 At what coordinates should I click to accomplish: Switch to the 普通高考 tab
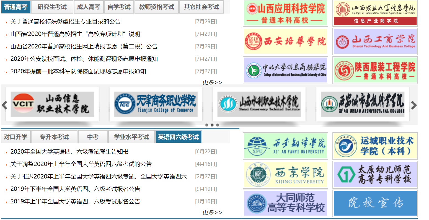click(16, 7)
